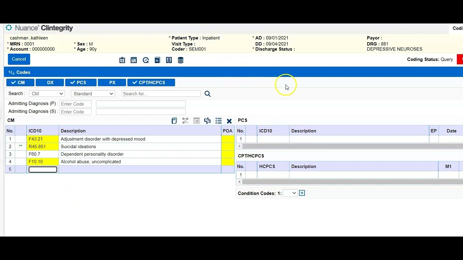Image resolution: width=463 pixels, height=260 pixels.
Task: Click the EP column header in PCS table
Action: [x=434, y=131]
